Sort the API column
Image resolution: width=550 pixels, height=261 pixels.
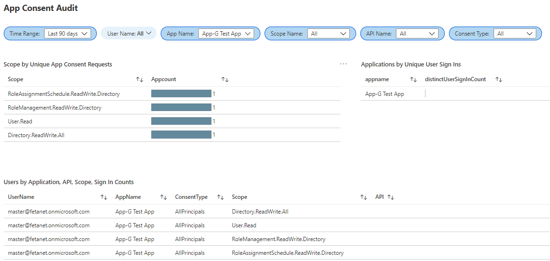(x=391, y=197)
